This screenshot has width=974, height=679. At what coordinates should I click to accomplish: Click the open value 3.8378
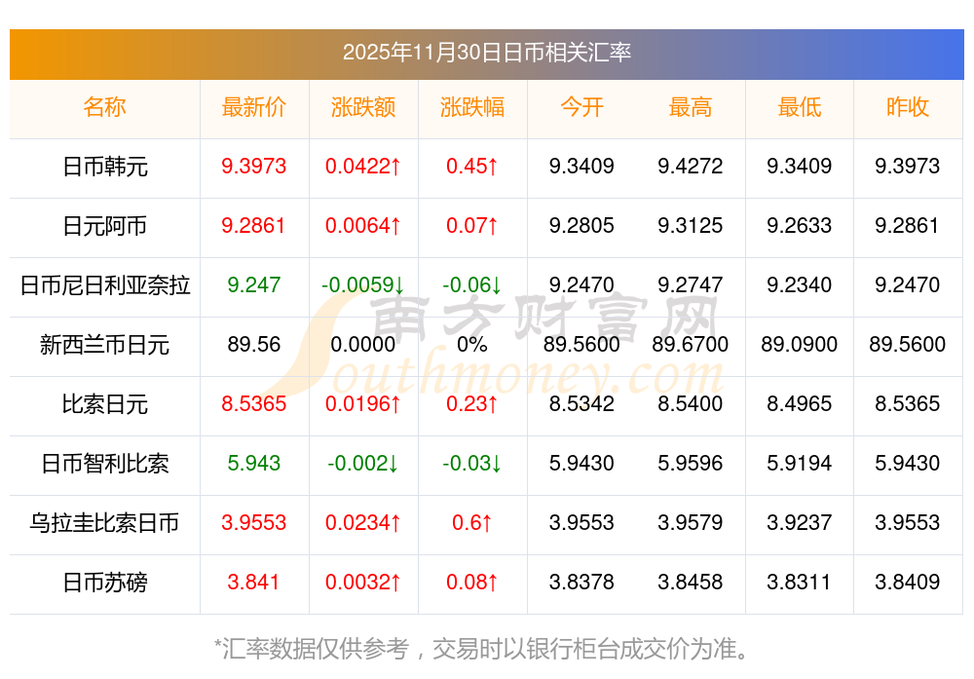[581, 583]
